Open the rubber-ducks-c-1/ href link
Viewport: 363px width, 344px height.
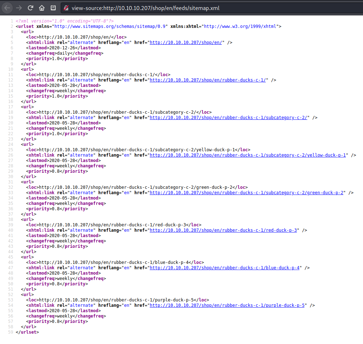208,80
